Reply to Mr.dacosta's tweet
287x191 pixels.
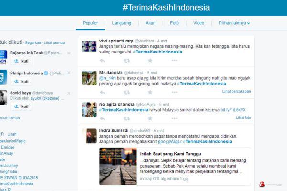pyautogui.click(x=102, y=92)
